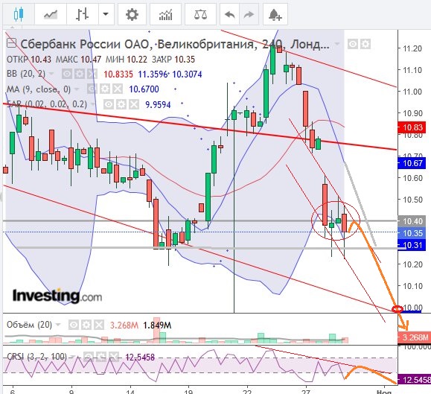Click the 11.20 tick on the price scale

[412, 48]
